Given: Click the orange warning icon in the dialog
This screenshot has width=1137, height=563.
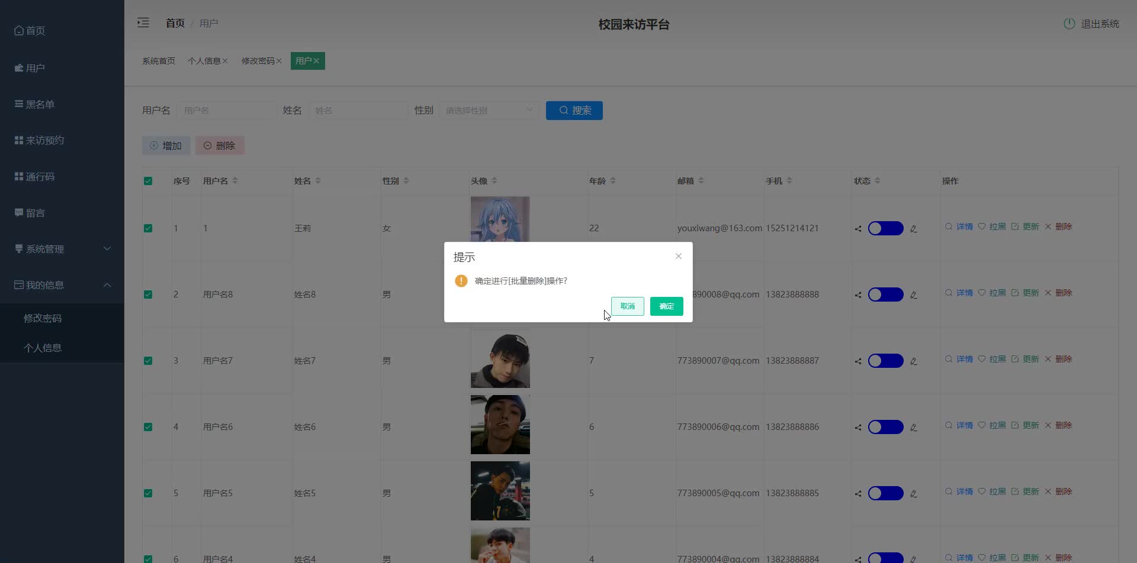Looking at the screenshot, I should 461,281.
